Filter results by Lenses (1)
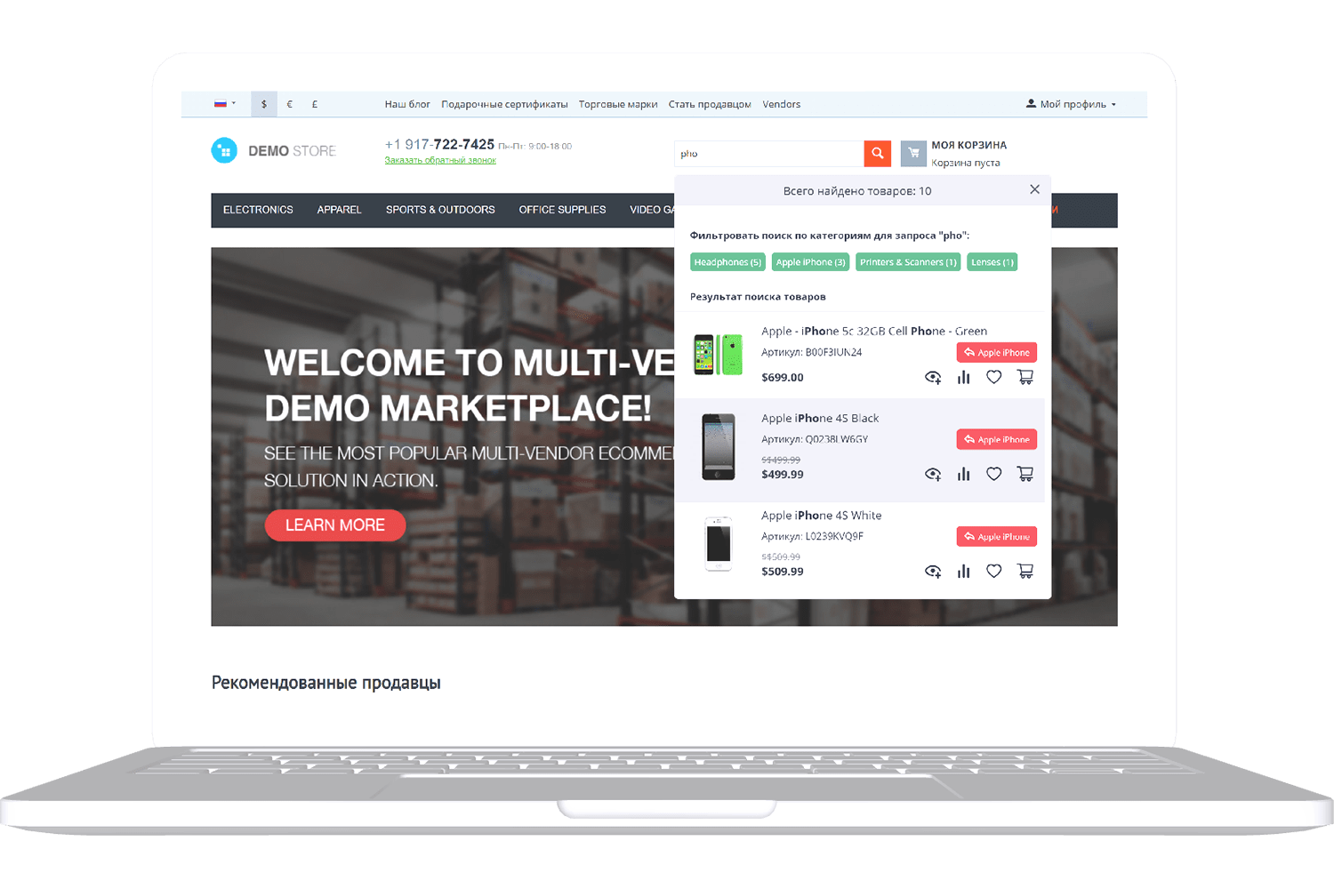 point(992,262)
